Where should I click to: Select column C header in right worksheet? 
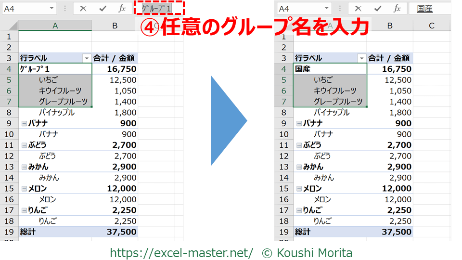(x=431, y=26)
